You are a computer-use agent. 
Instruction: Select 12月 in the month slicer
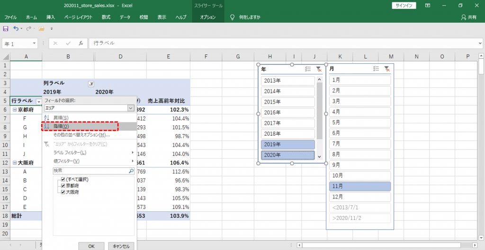tap(360, 197)
